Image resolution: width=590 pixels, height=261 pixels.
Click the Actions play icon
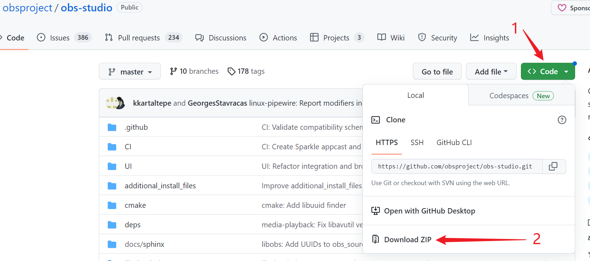[264, 37]
